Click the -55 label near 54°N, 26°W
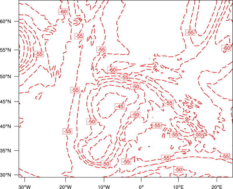 (x=39, y=54)
